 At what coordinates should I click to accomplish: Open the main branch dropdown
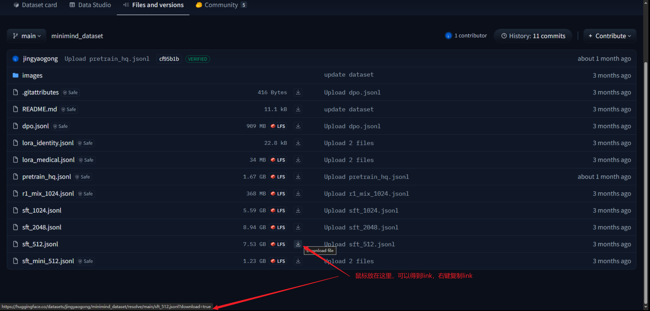[27, 36]
